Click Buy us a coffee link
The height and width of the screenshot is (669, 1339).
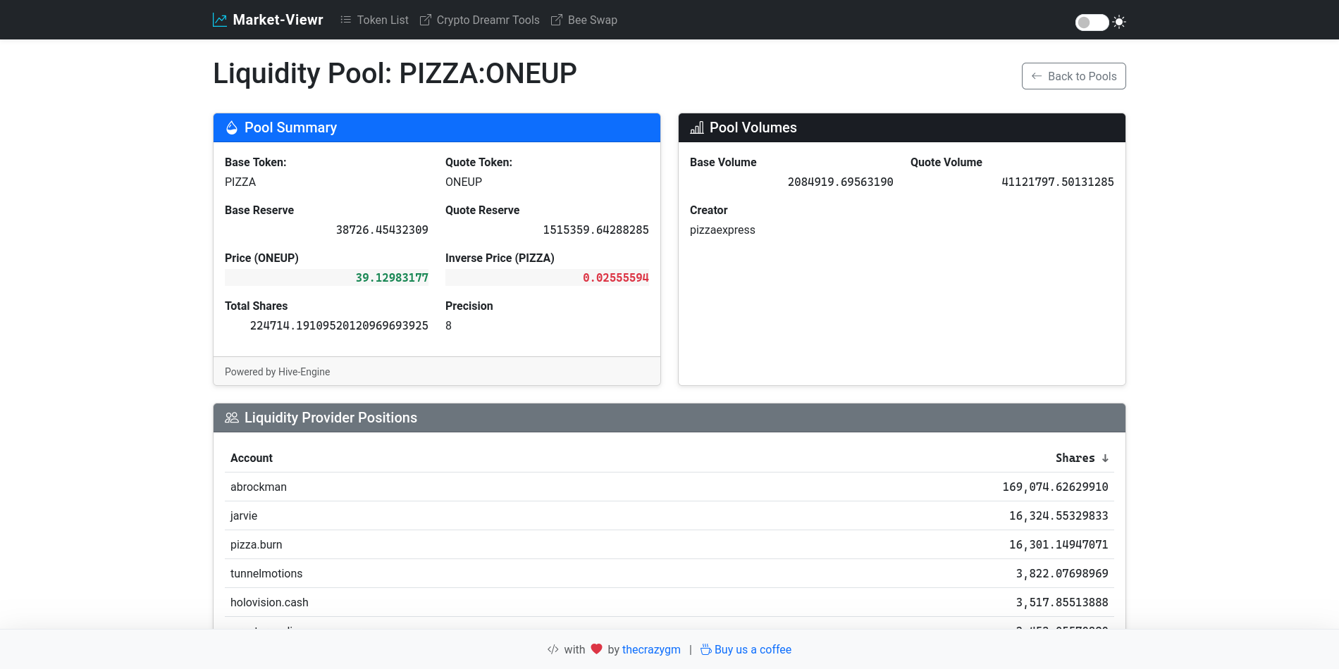(753, 649)
